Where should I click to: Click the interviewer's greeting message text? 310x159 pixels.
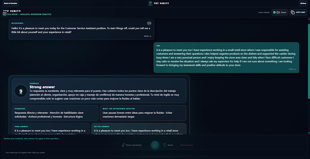(81, 30)
